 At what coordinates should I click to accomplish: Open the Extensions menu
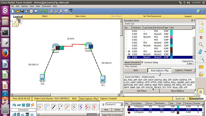coord(46,6)
